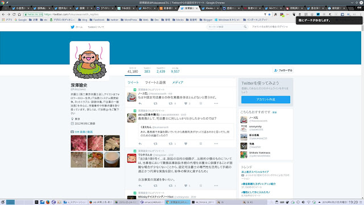This screenshot has width=364, height=205.
Task: Go back with browser back arrow
Action: click(3, 14)
